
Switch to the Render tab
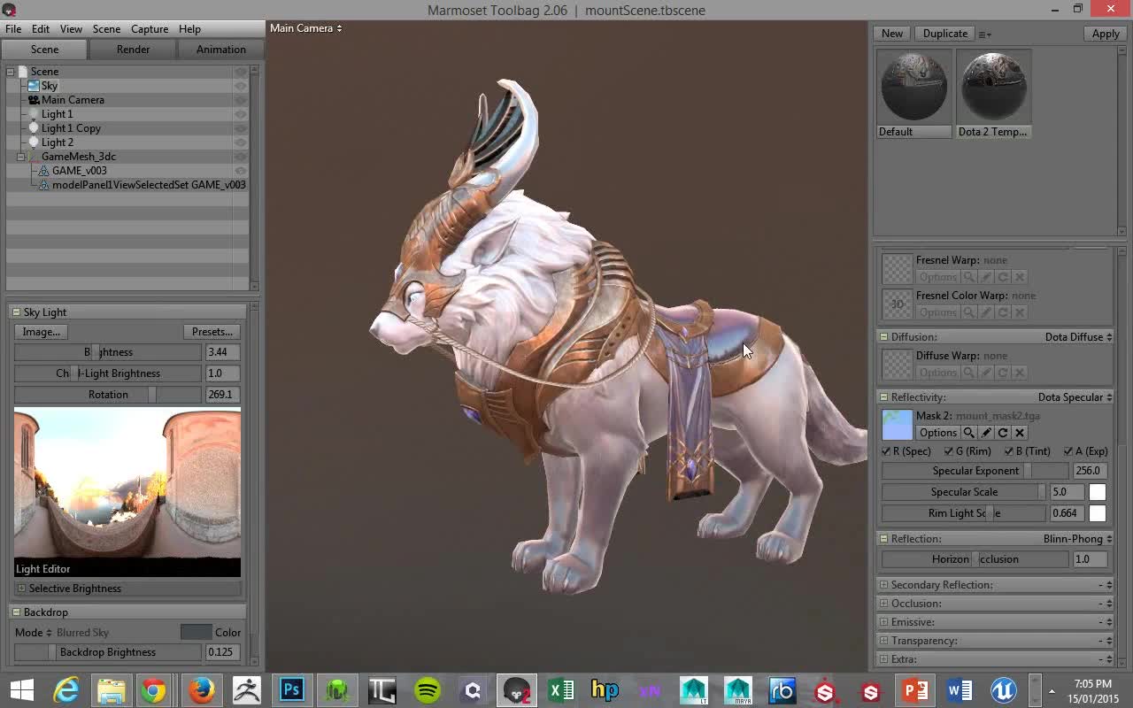[133, 50]
